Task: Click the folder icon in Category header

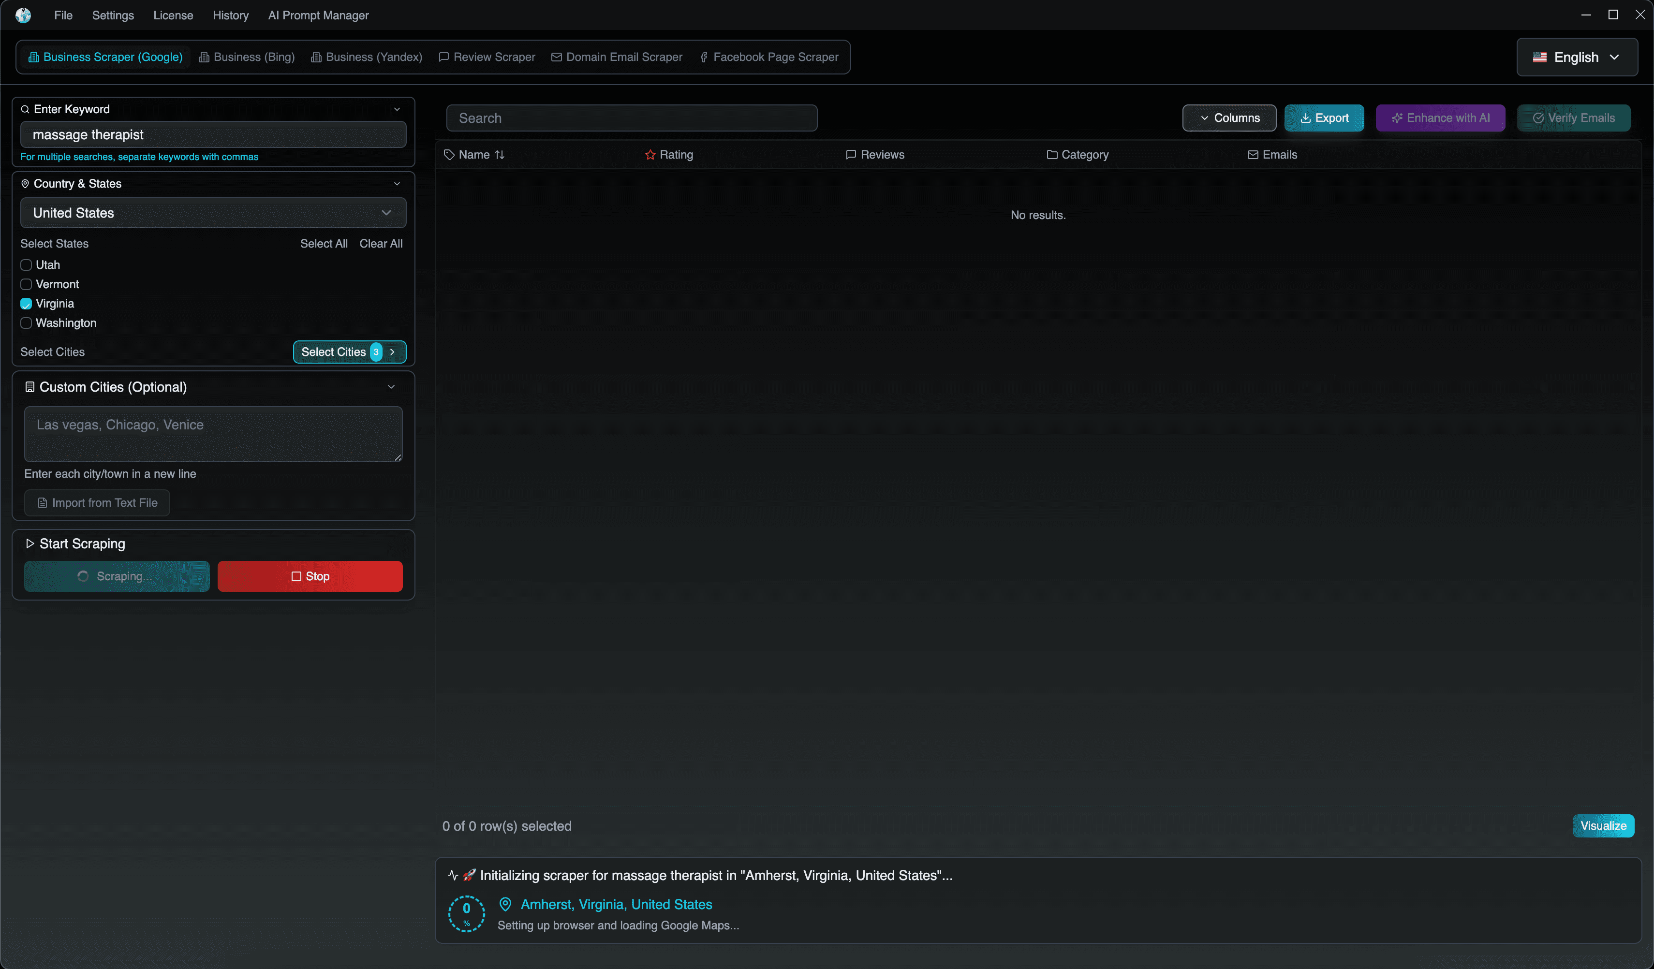Action: (1051, 155)
